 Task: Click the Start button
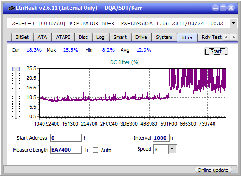tap(216, 51)
